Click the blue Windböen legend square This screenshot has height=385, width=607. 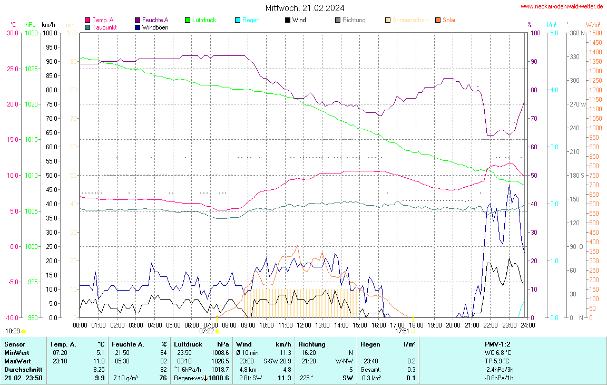click(138, 27)
